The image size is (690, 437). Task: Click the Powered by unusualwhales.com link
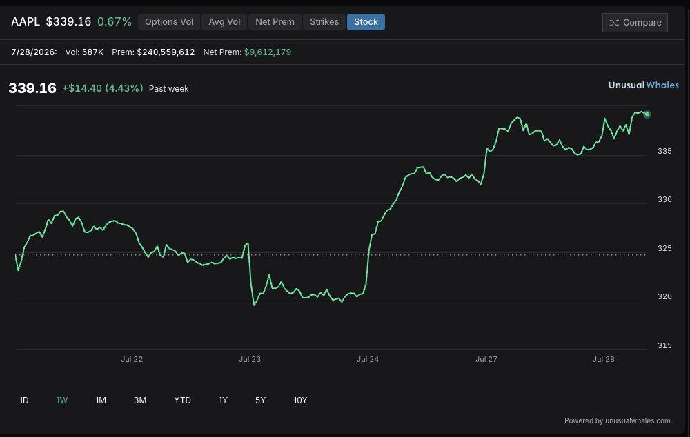point(618,420)
